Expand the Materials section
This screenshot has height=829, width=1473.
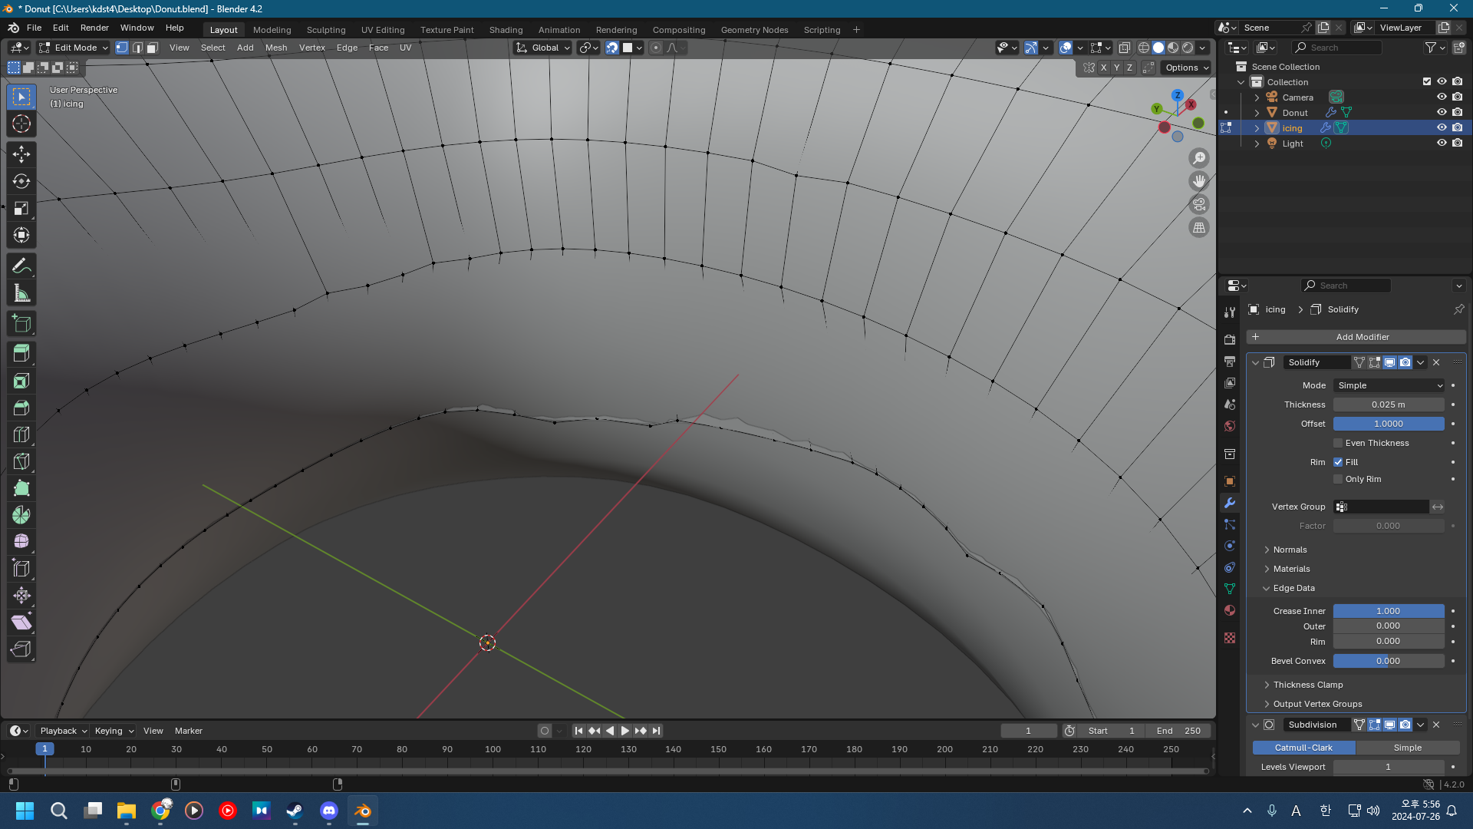coord(1290,569)
